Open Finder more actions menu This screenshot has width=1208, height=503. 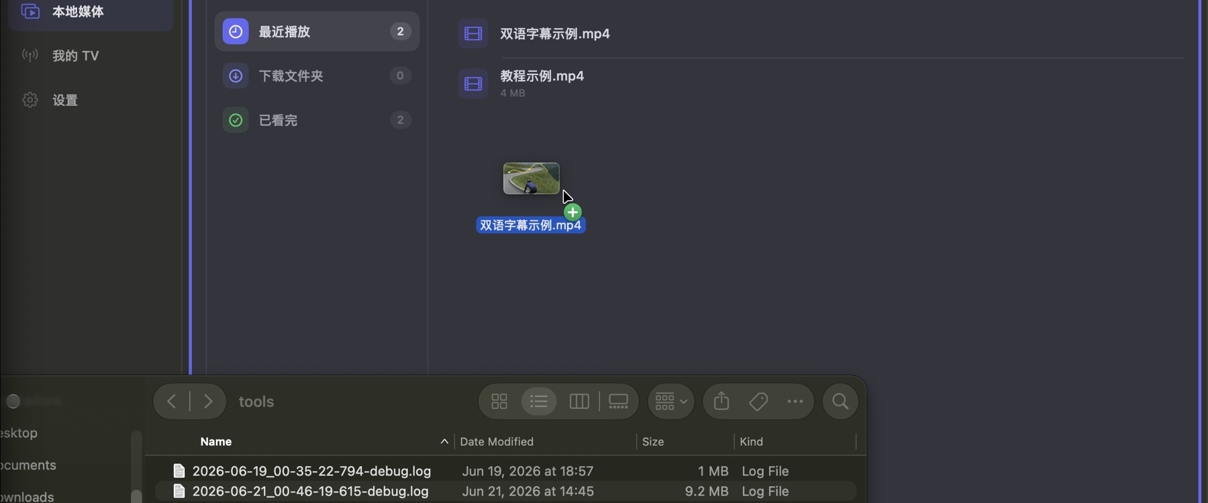coord(795,401)
